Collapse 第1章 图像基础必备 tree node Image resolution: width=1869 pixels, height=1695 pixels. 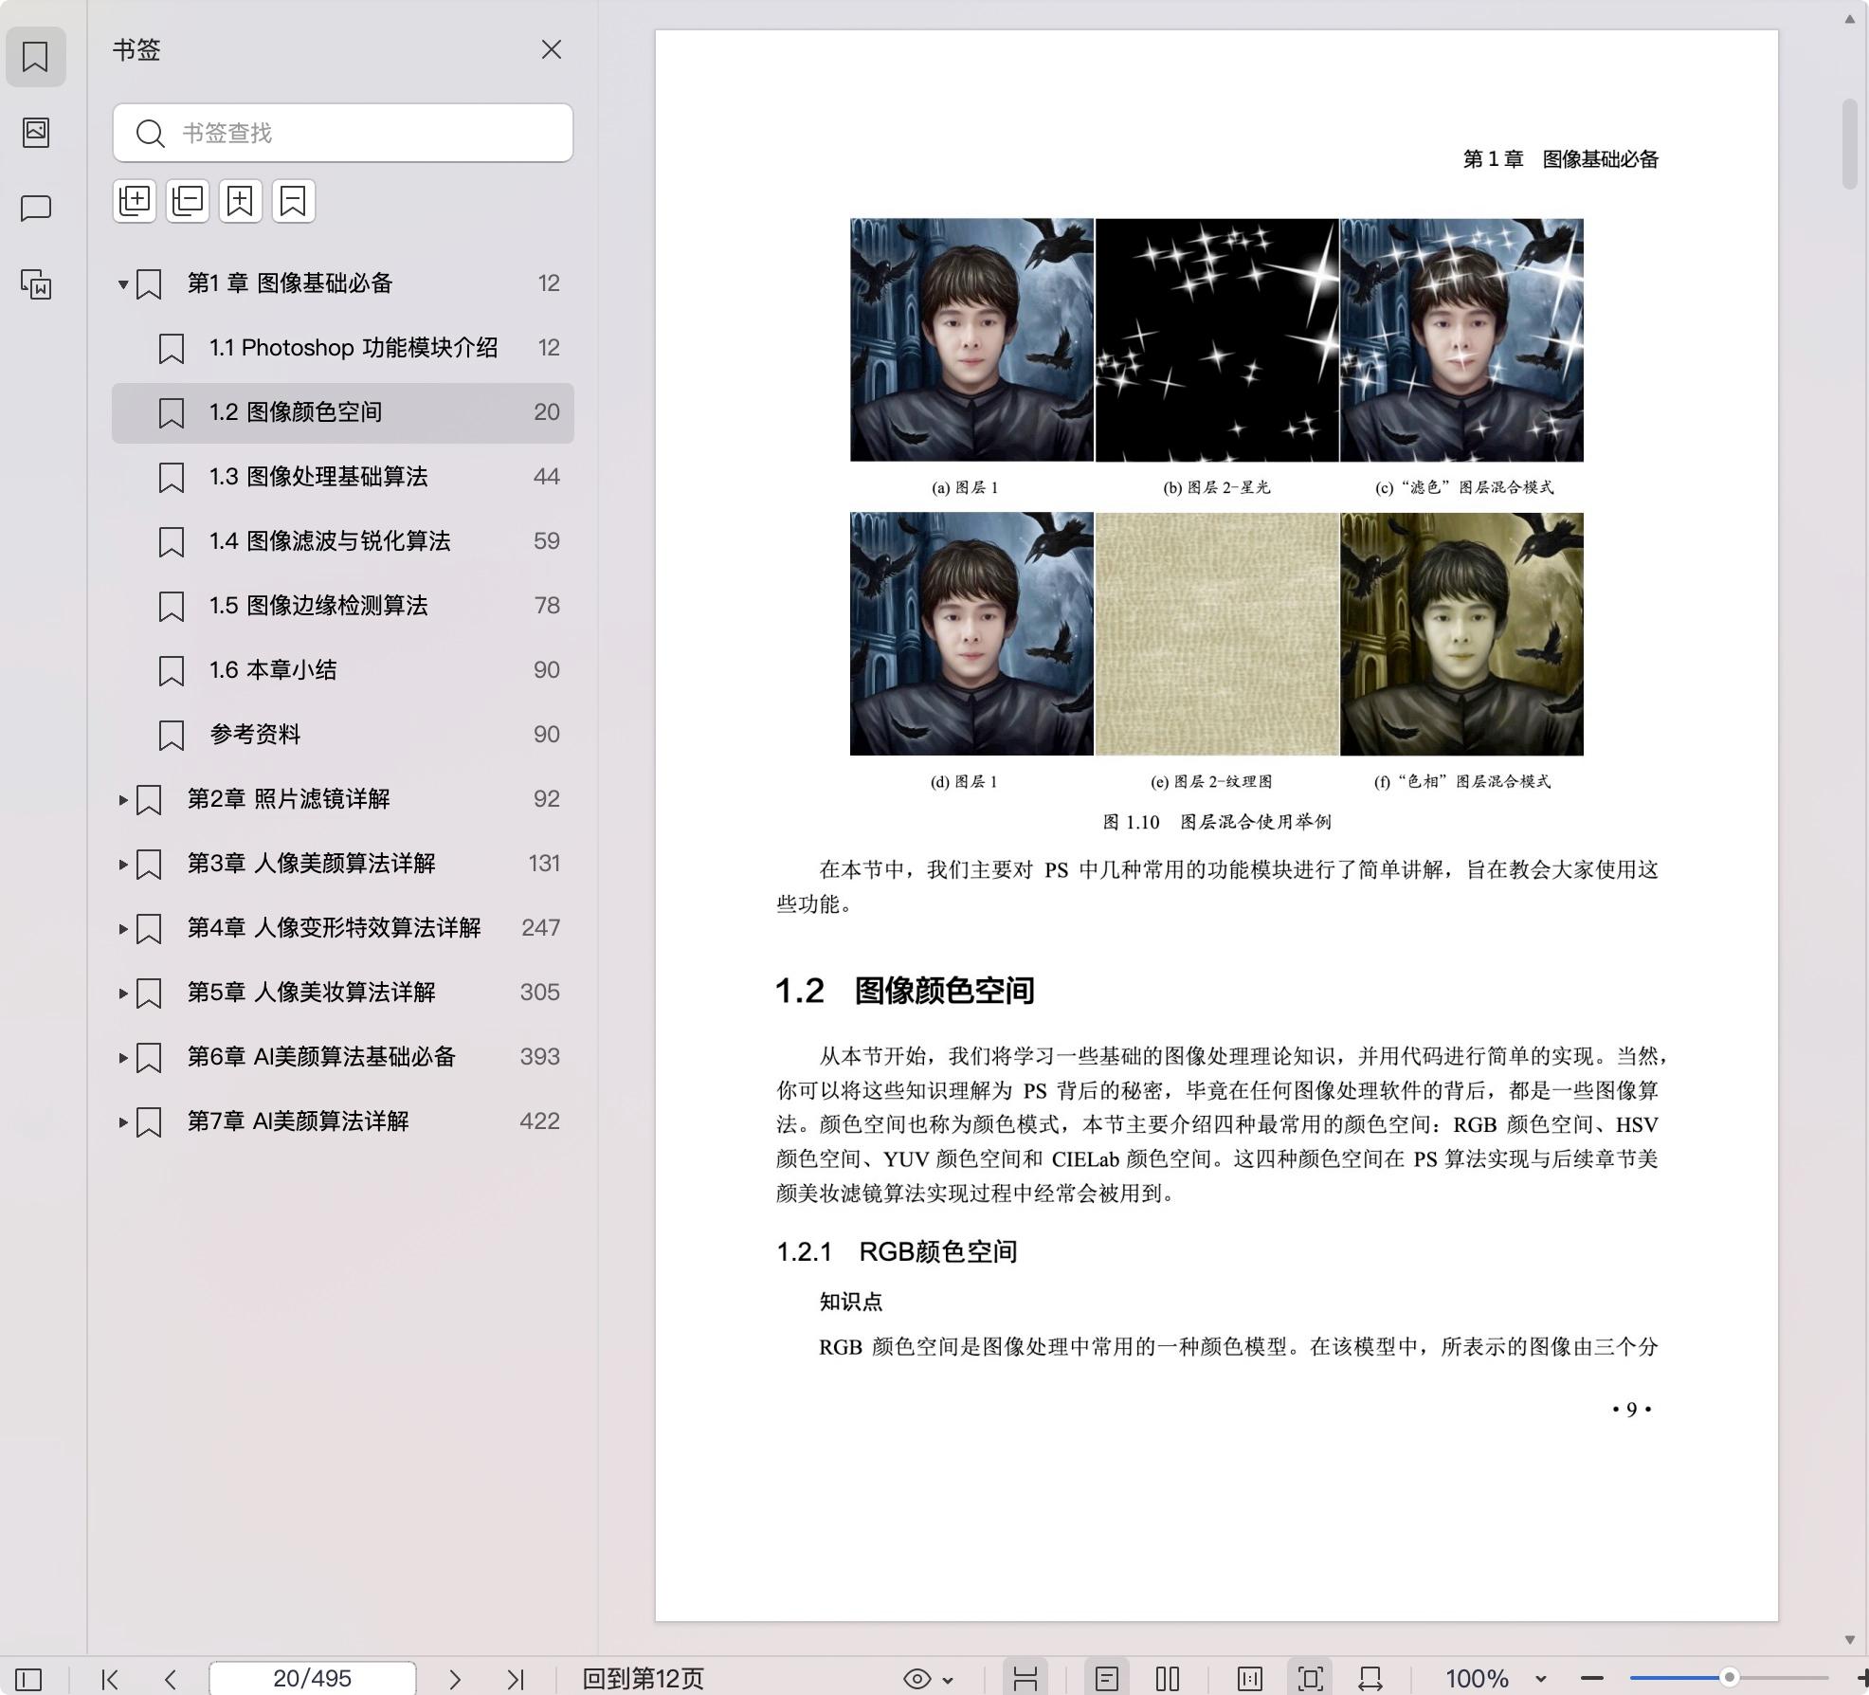pyautogui.click(x=122, y=283)
